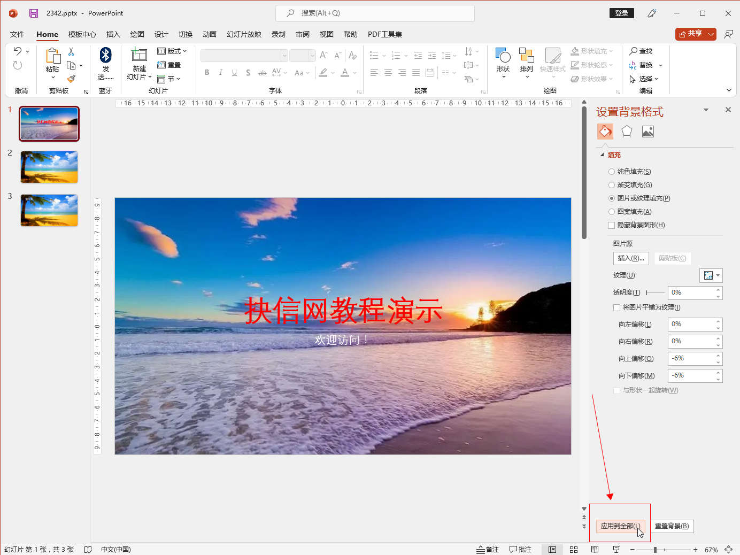The width and height of the screenshot is (740, 555).
Task: Open the Design ribbon tab
Action: pyautogui.click(x=161, y=34)
